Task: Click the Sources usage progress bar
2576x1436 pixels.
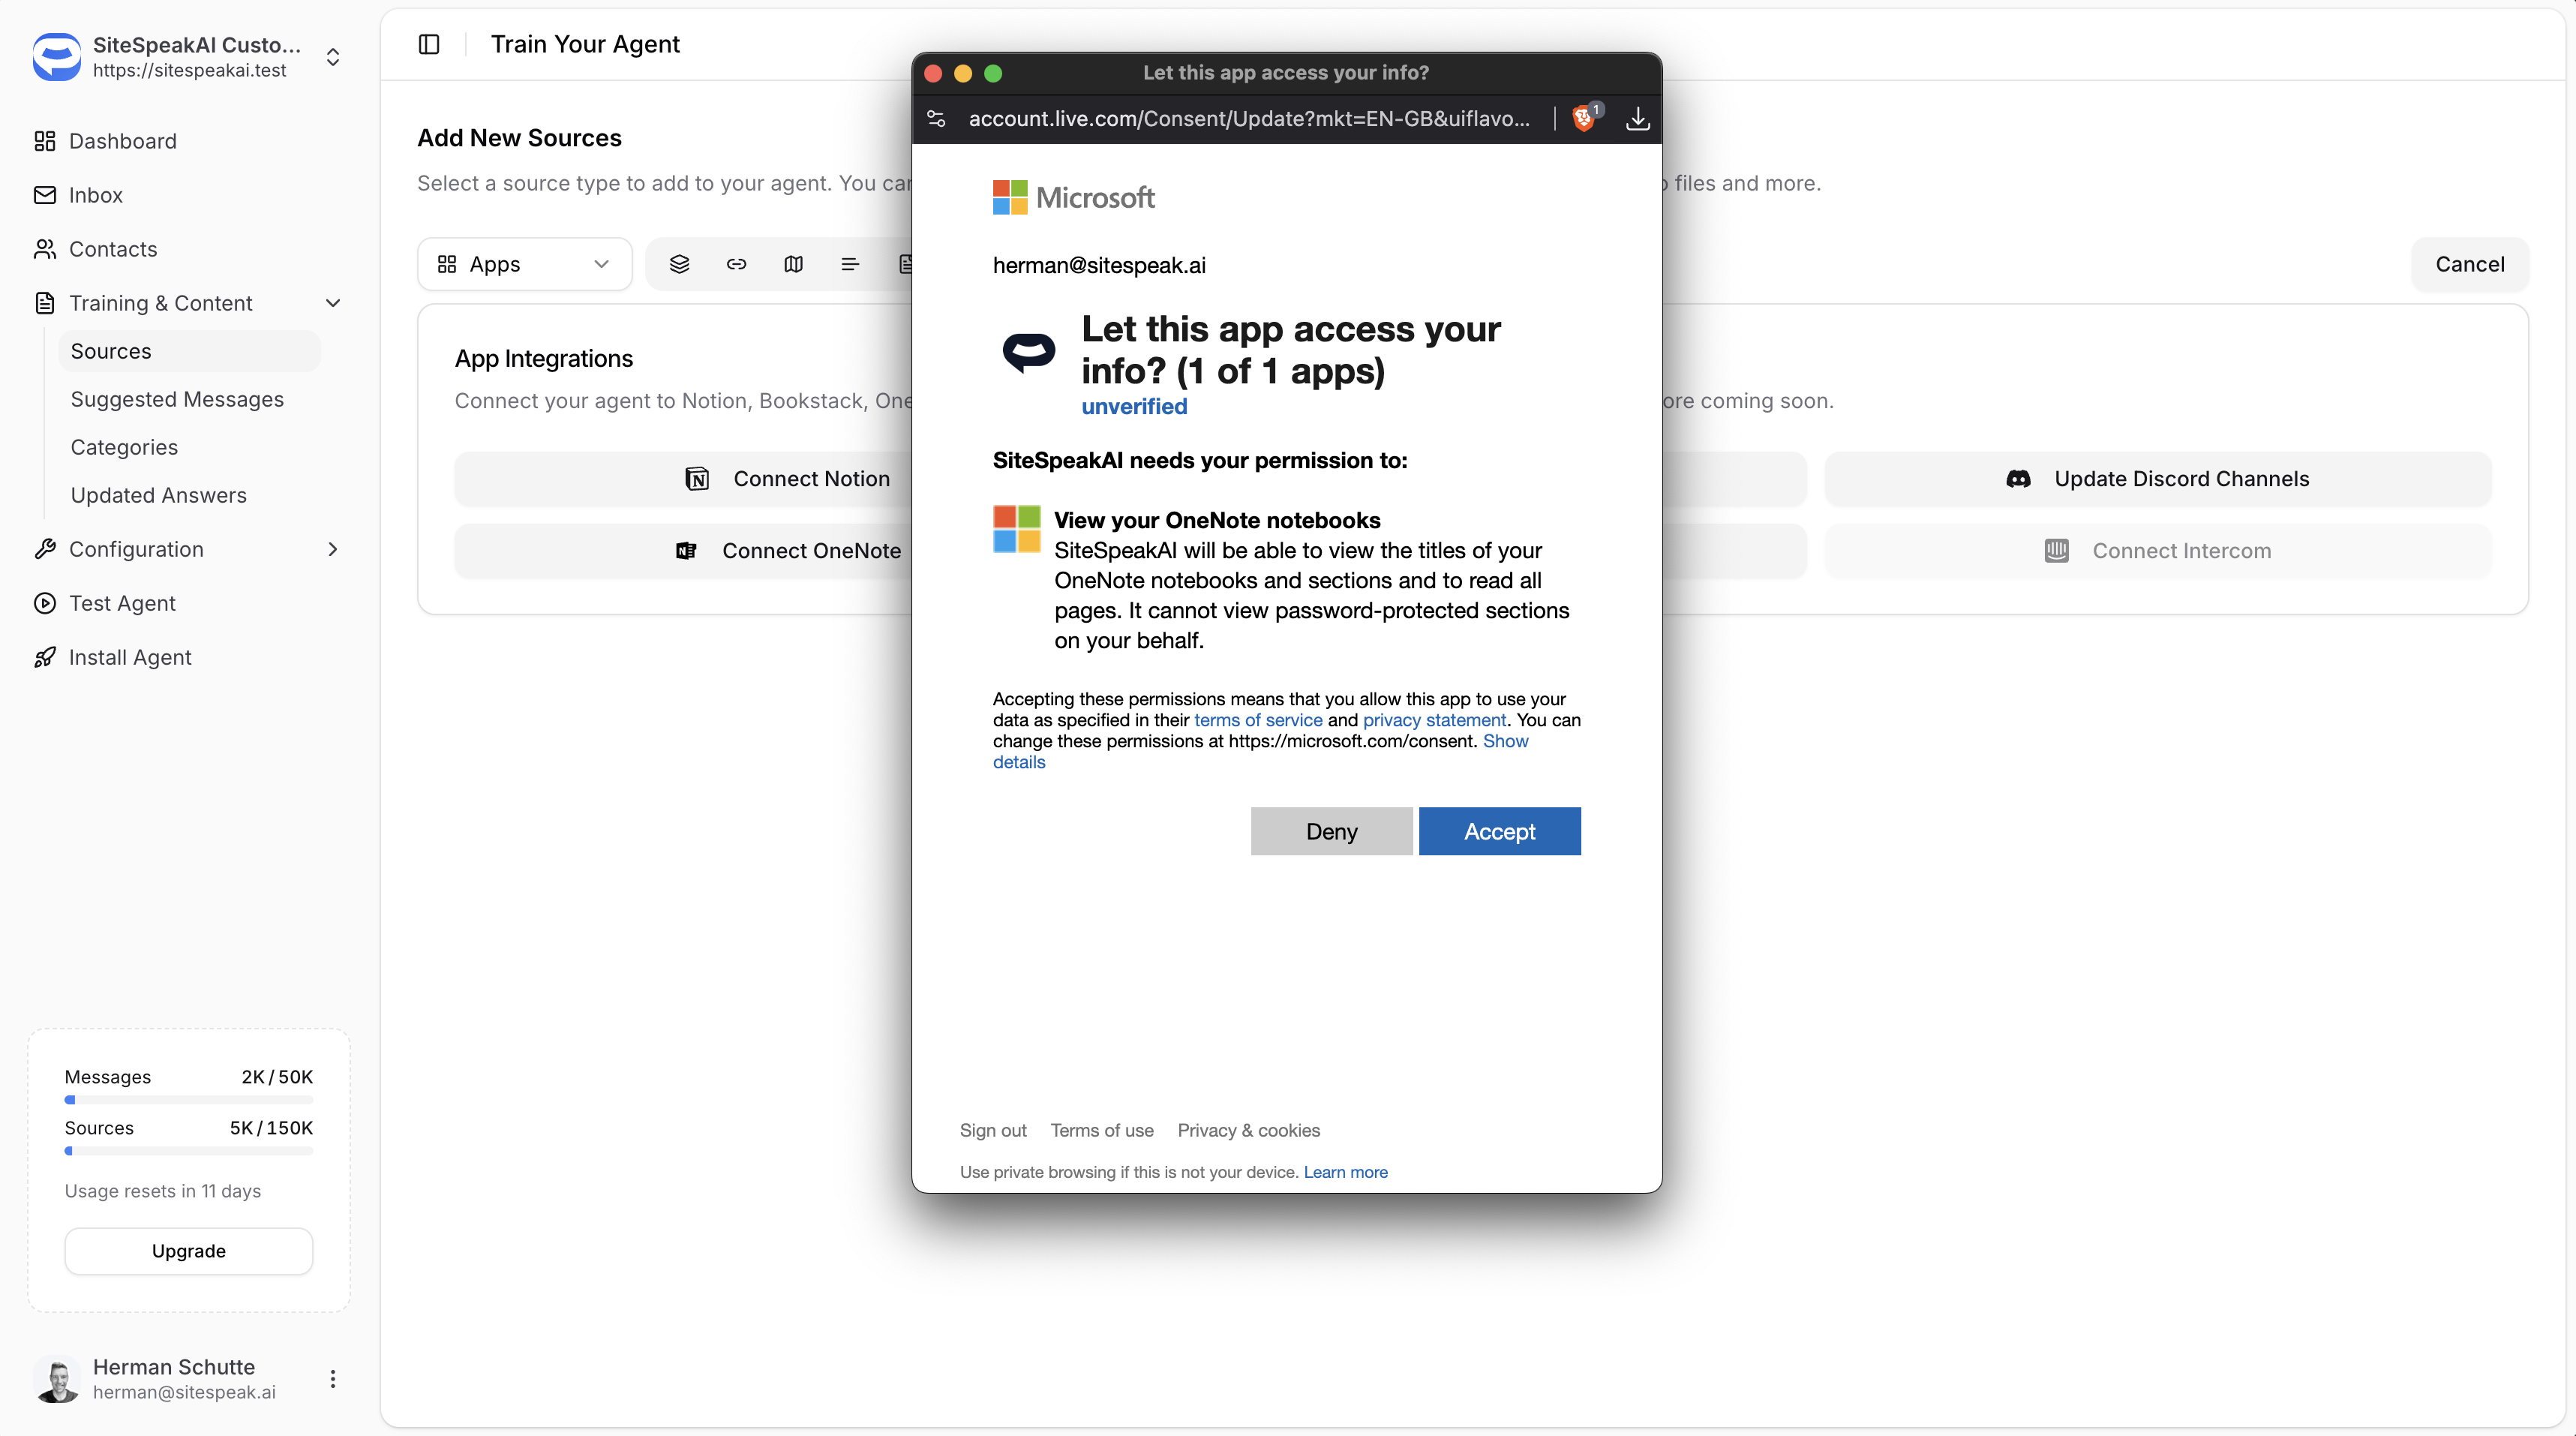Action: click(188, 1150)
